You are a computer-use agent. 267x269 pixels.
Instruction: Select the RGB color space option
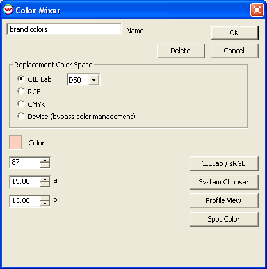point(21,91)
